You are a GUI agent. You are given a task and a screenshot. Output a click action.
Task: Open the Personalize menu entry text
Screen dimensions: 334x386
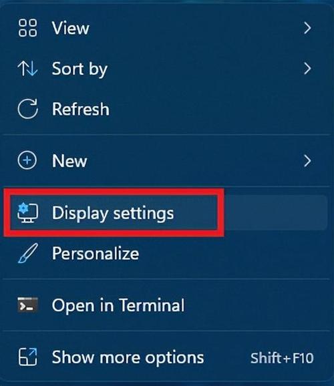[96, 254]
